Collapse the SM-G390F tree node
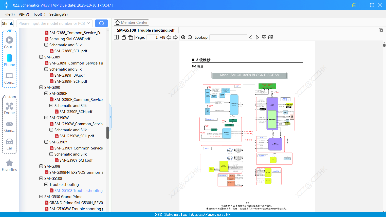This screenshot has width=386, height=217. 46,93
